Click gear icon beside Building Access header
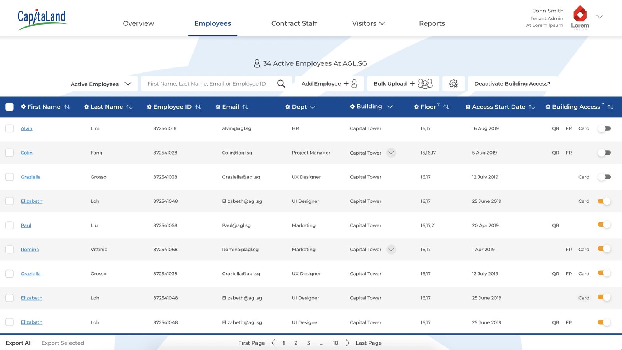 point(548,107)
